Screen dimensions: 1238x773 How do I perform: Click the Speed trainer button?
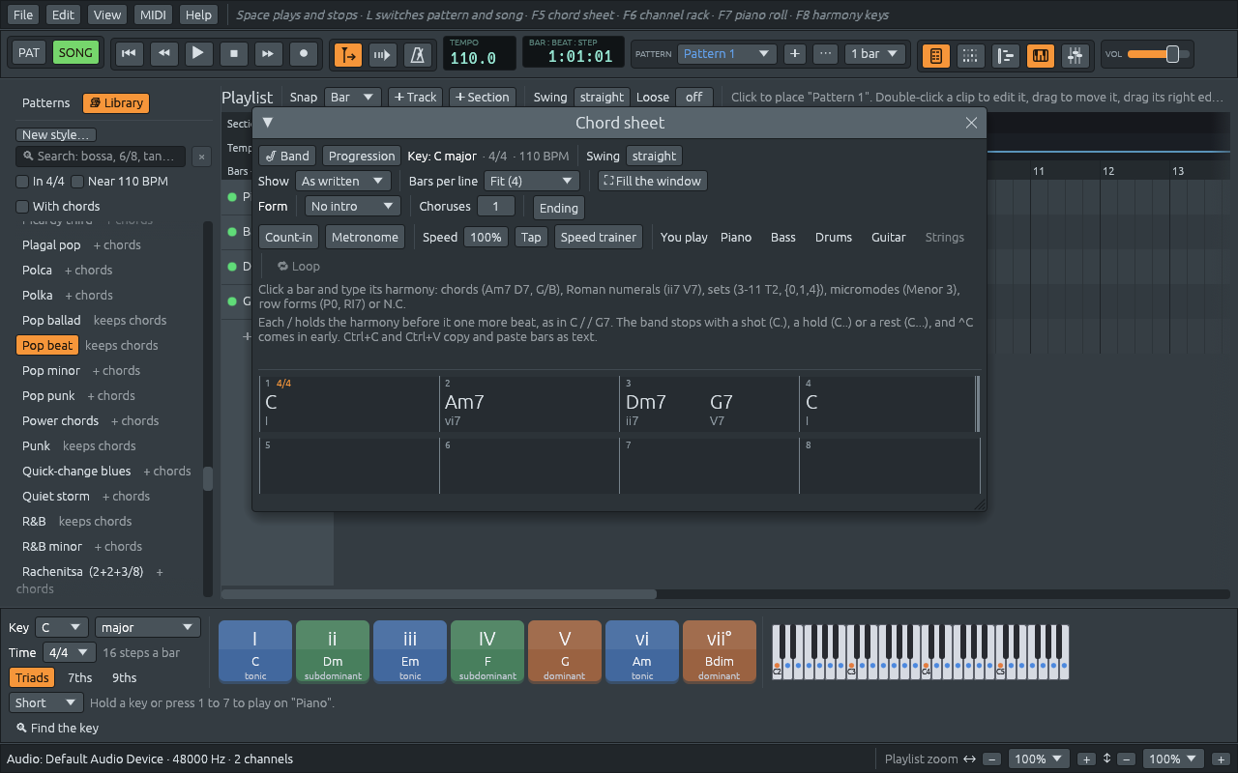point(599,238)
